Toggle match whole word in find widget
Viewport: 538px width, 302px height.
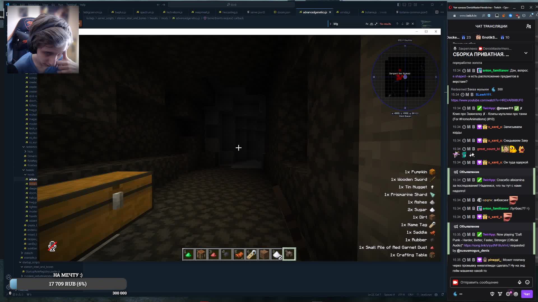coord(372,24)
